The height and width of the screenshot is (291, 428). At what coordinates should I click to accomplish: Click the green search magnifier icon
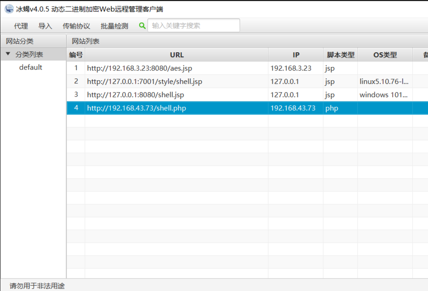[x=142, y=26]
